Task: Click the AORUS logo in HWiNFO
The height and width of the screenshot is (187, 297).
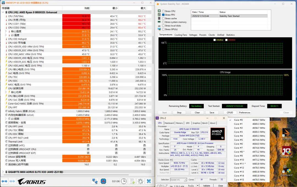Action: click(32, 182)
